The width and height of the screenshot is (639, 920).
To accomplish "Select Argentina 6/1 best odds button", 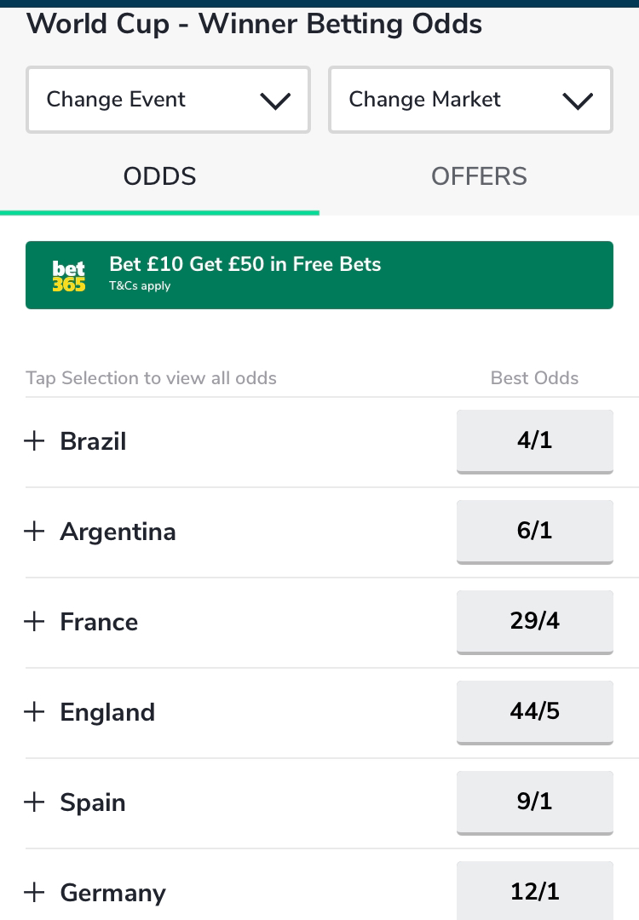I will (535, 532).
